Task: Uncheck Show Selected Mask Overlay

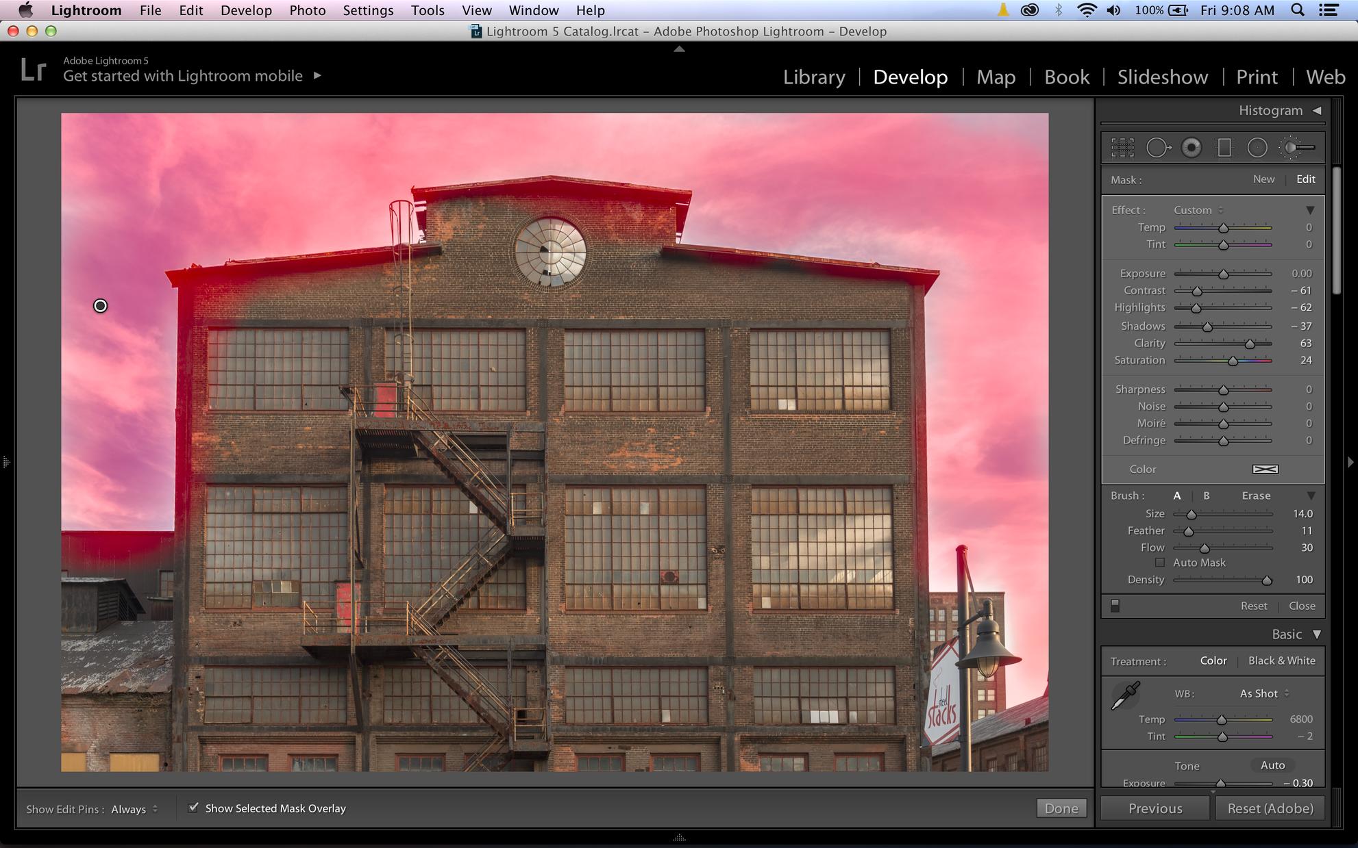Action: pos(194,808)
